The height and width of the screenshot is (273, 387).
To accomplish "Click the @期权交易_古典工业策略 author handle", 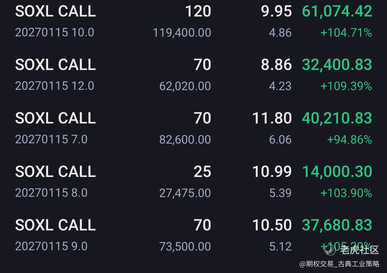I will [339, 264].
